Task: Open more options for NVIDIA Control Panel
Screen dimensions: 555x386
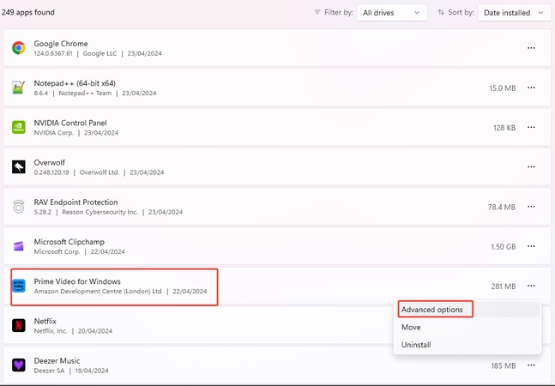Action: click(x=531, y=127)
